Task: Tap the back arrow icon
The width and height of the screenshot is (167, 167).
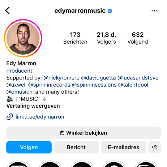Action: (7, 11)
